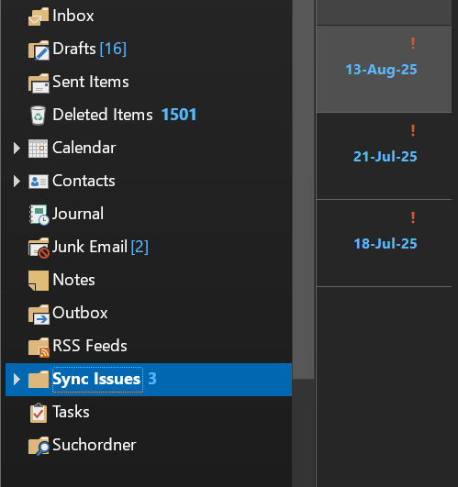Open Junk Email label
Image resolution: width=458 pixels, height=487 pixels.
tap(90, 247)
